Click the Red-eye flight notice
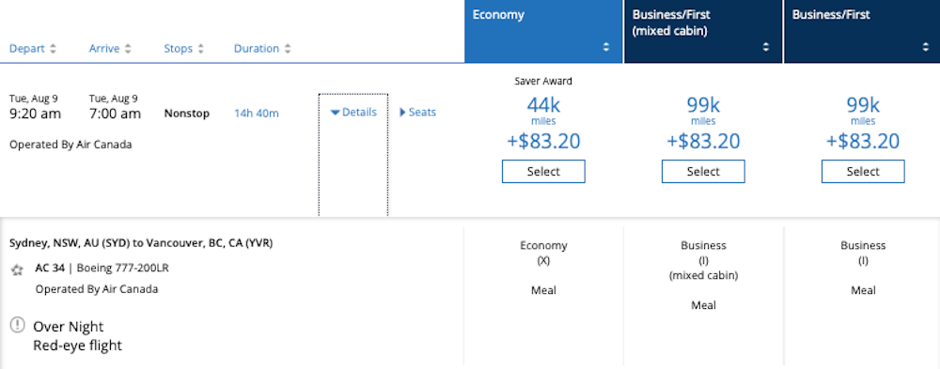 77,346
